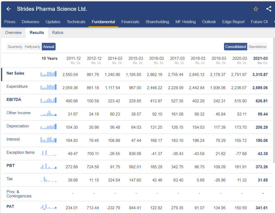Click the Other Income row label

click(x=18, y=113)
